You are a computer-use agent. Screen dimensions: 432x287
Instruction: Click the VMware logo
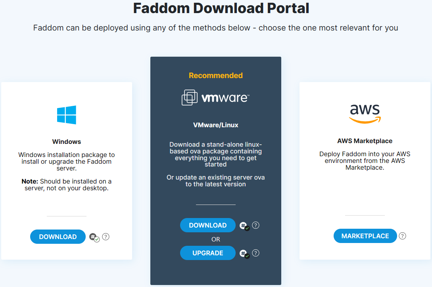(216, 98)
